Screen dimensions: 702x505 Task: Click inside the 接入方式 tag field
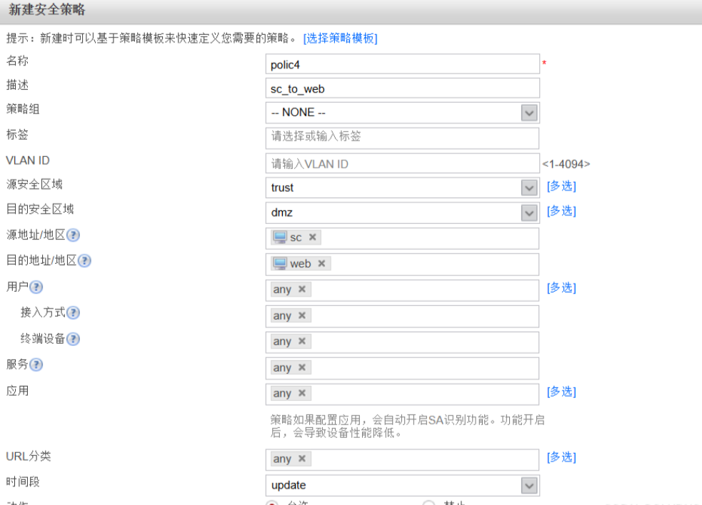403,316
